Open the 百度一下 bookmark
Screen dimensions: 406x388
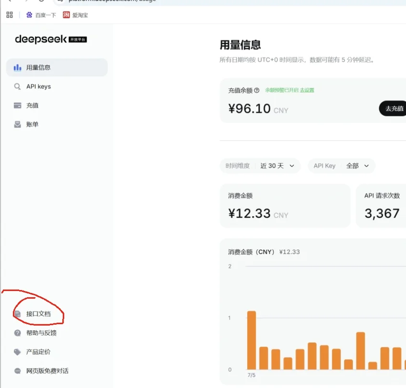tap(41, 15)
